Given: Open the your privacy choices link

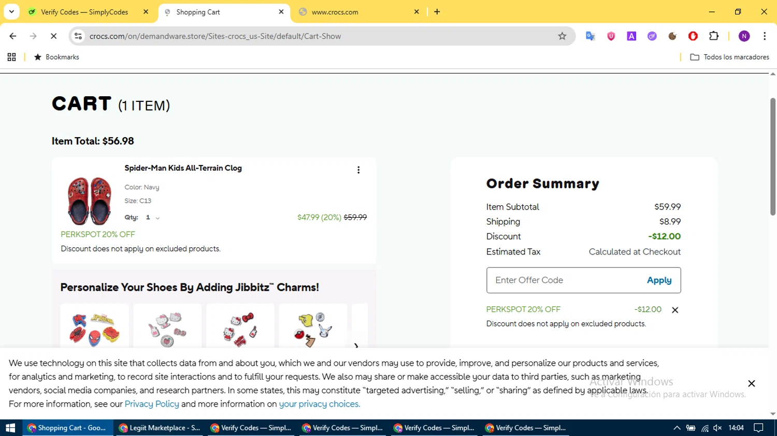Looking at the screenshot, I should point(319,404).
